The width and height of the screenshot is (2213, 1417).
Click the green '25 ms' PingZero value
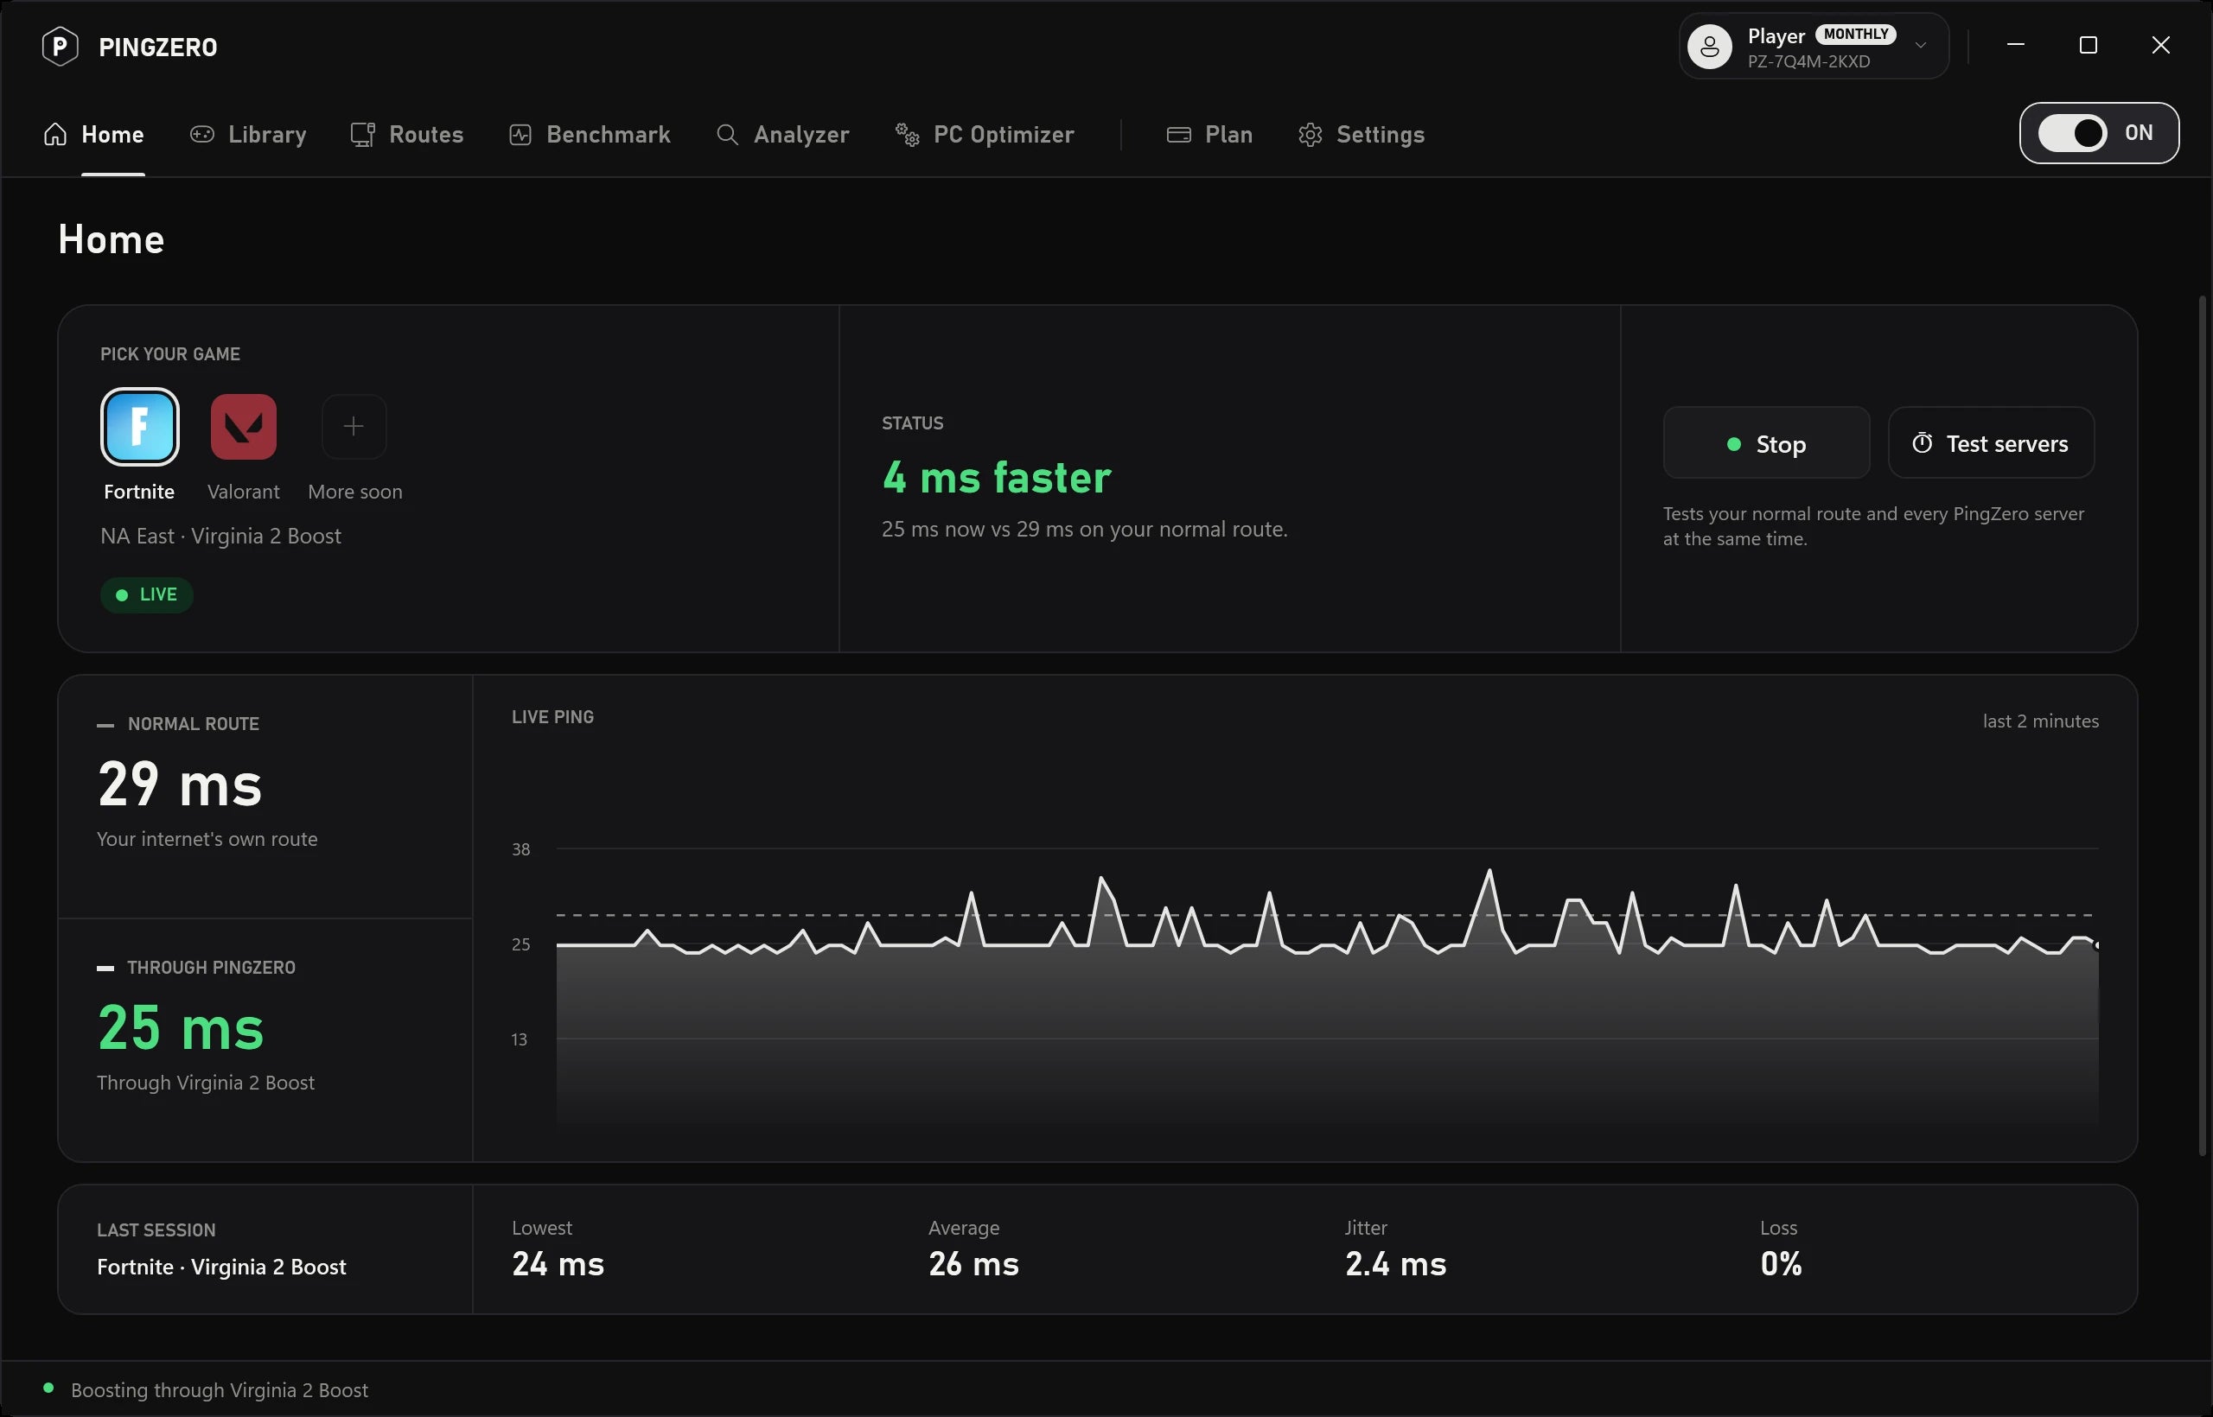click(181, 1028)
